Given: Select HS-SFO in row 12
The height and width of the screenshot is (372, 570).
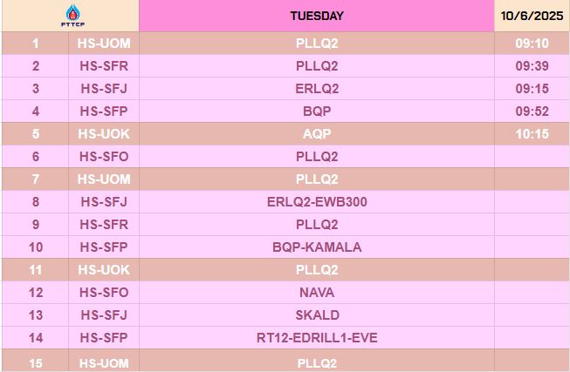Looking at the screenshot, I should [104, 293].
